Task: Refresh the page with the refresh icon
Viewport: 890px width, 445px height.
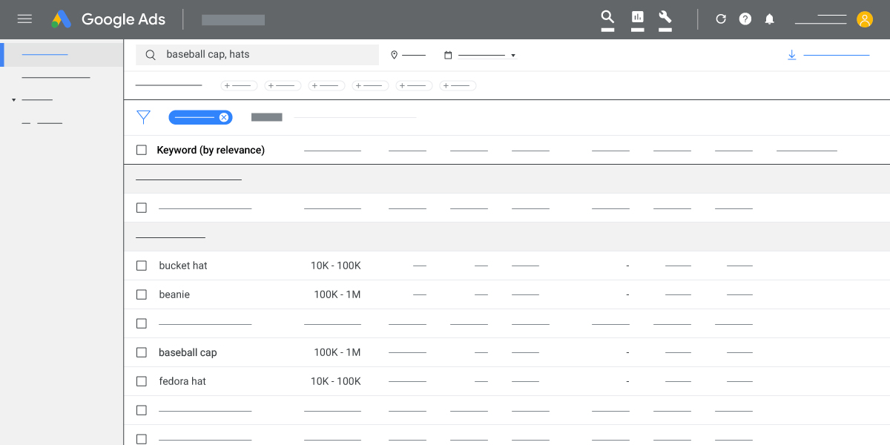Action: pos(720,19)
